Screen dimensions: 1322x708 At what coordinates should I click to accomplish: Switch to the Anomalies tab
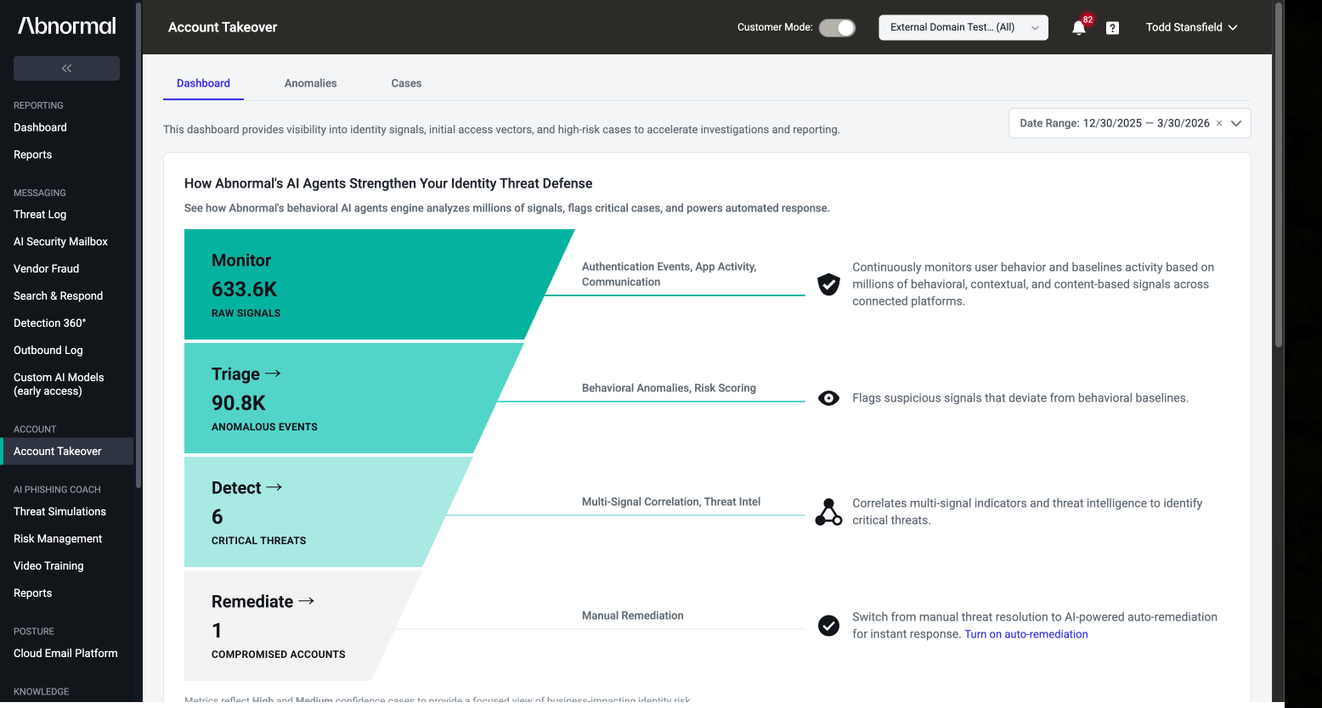pyautogui.click(x=310, y=83)
